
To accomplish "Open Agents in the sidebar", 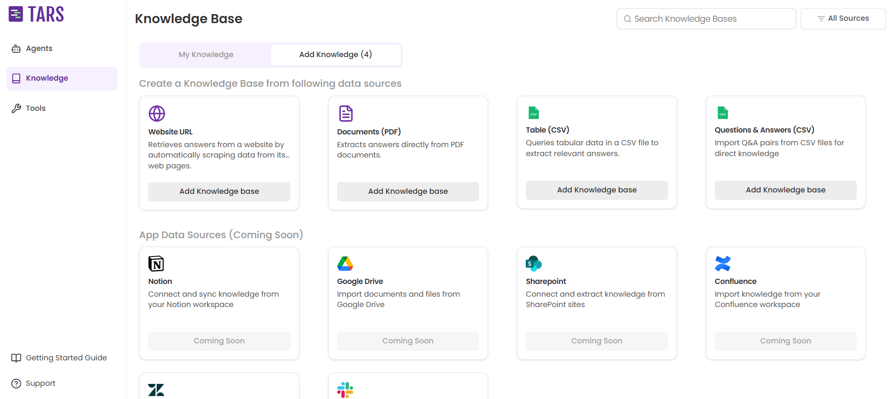I will (39, 49).
